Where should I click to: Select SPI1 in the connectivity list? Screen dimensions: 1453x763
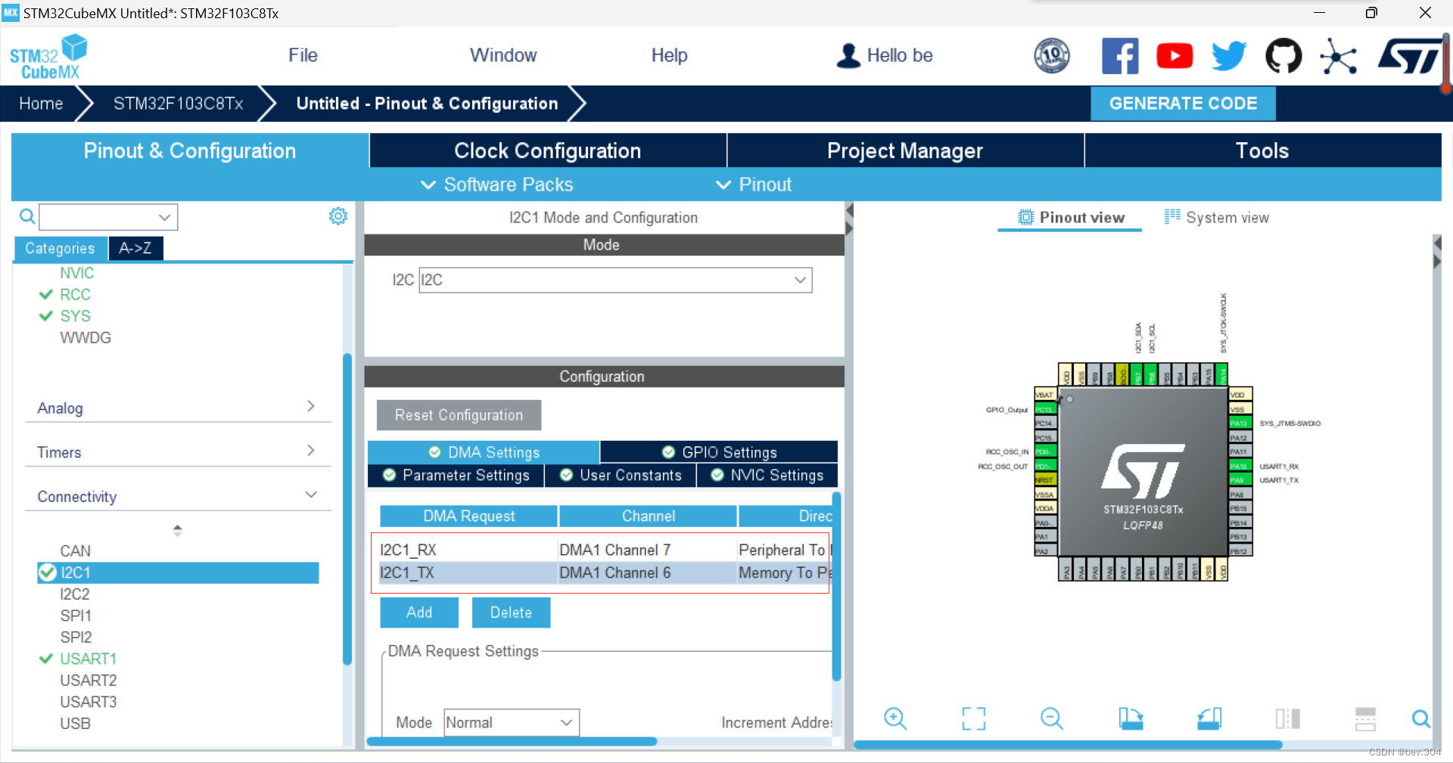[76, 616]
